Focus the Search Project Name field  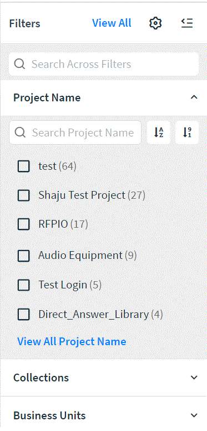click(75, 133)
